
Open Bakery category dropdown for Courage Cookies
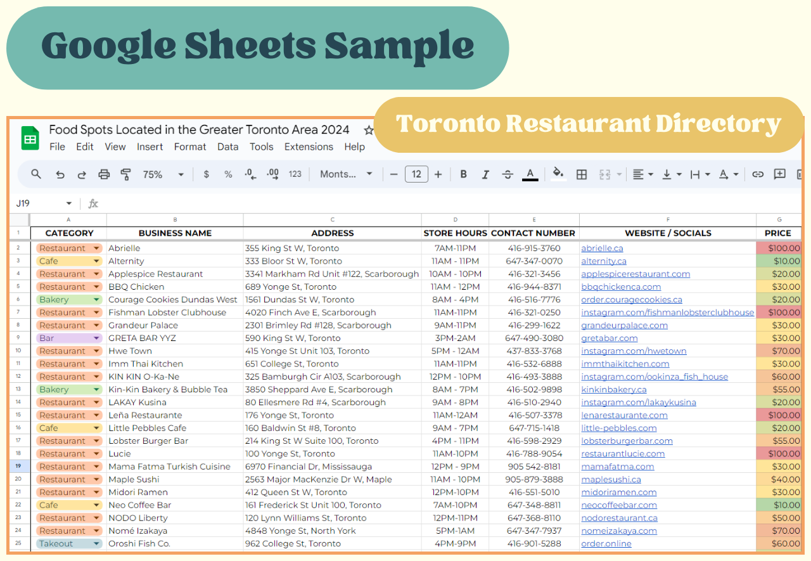(96, 300)
